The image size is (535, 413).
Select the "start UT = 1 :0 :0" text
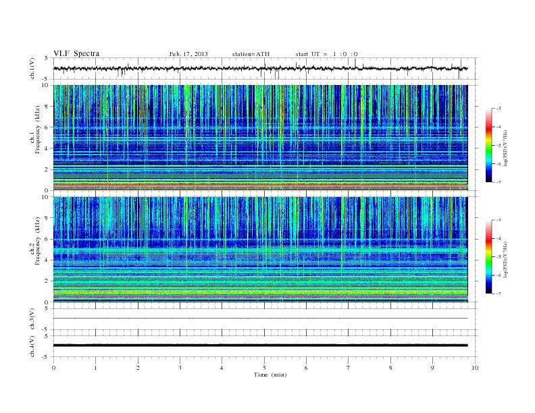tap(326, 54)
